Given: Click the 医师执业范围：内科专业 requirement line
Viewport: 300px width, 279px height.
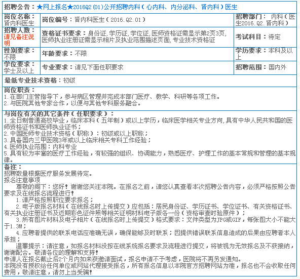Looking at the screenshot, I should 41,147.
